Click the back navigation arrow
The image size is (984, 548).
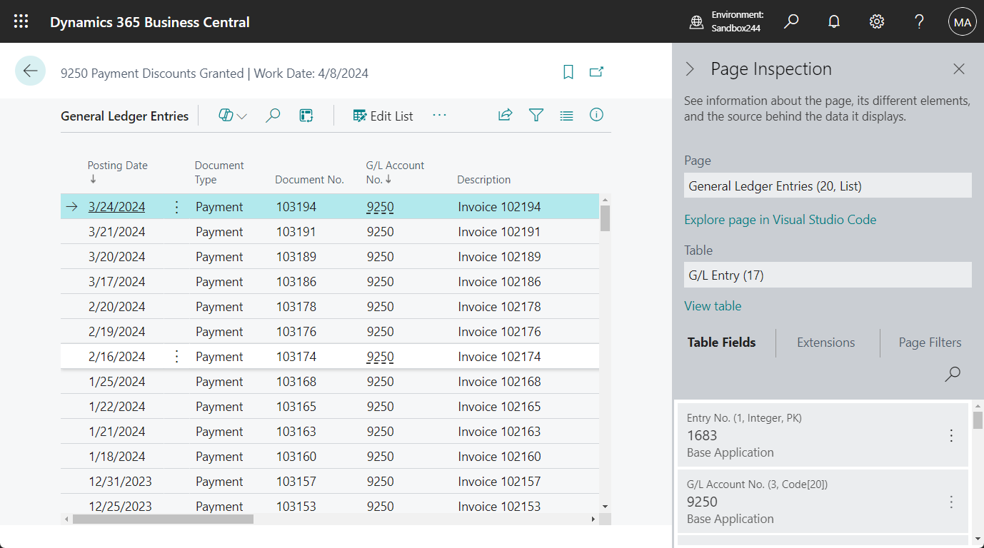[30, 71]
